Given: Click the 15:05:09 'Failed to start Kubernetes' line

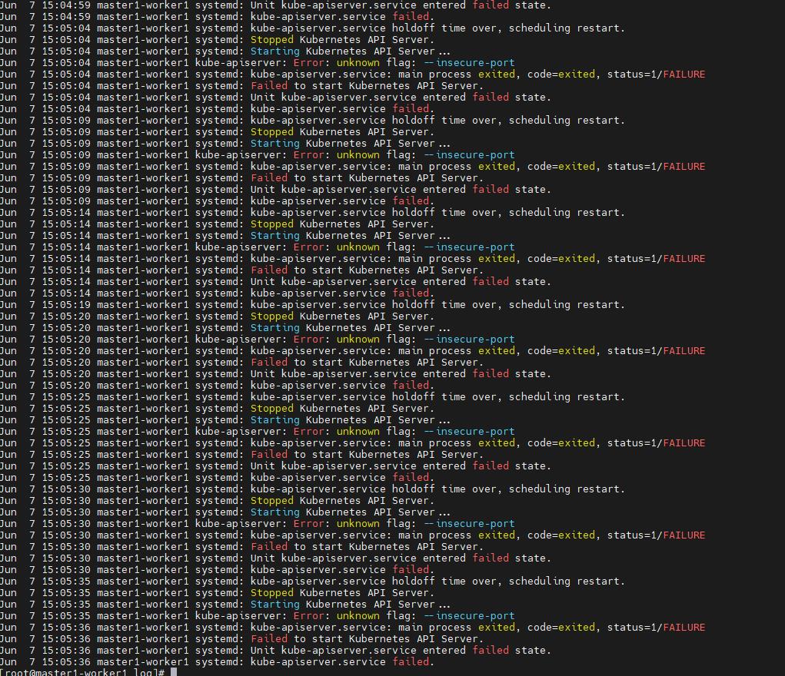Looking at the screenshot, I should coord(242,177).
